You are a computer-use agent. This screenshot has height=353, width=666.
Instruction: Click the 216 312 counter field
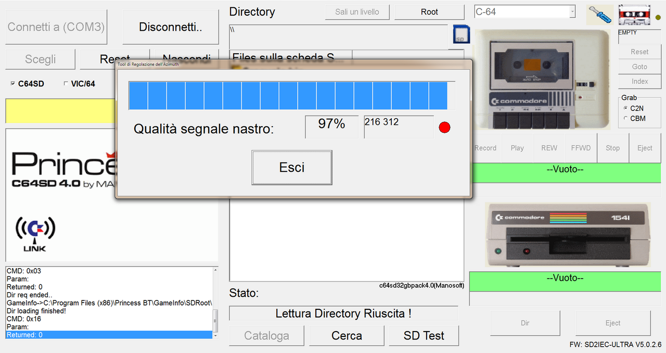[x=399, y=127]
